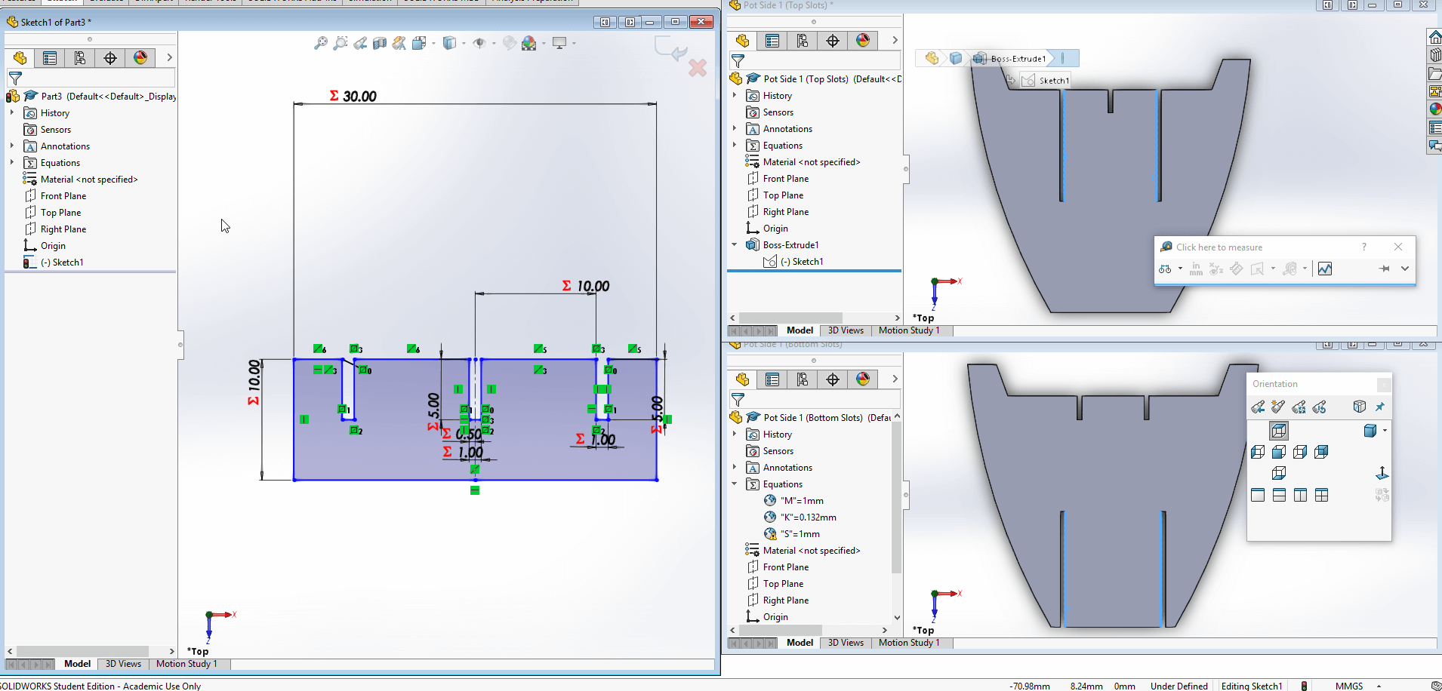
Task: Click the View Orientation cube icon
Action: 419,43
